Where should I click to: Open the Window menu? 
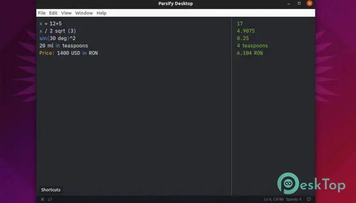tap(84, 13)
